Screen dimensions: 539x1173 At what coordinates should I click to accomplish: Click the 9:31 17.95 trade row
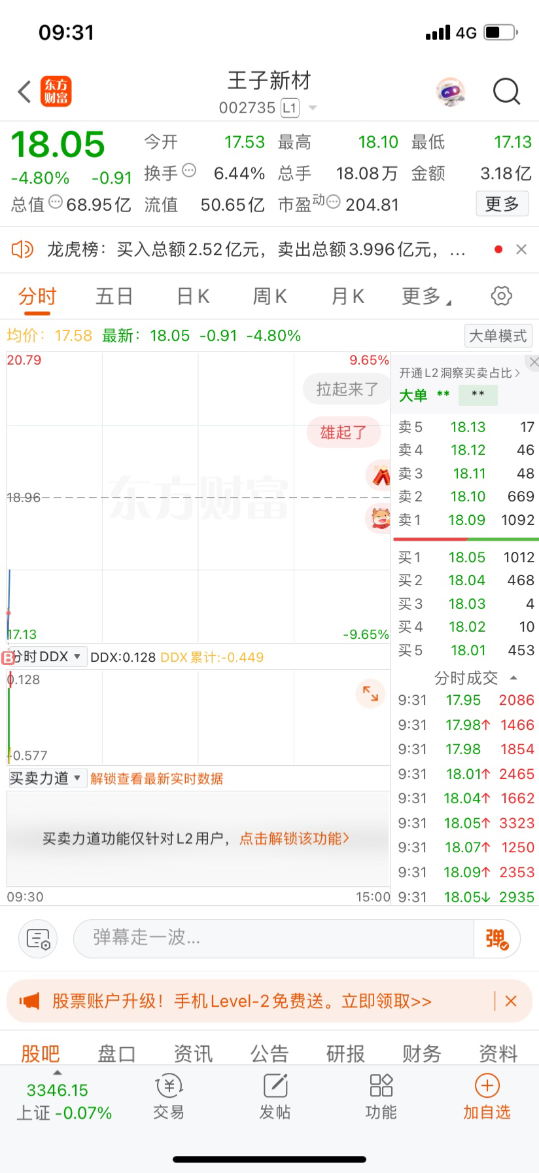[x=466, y=700]
